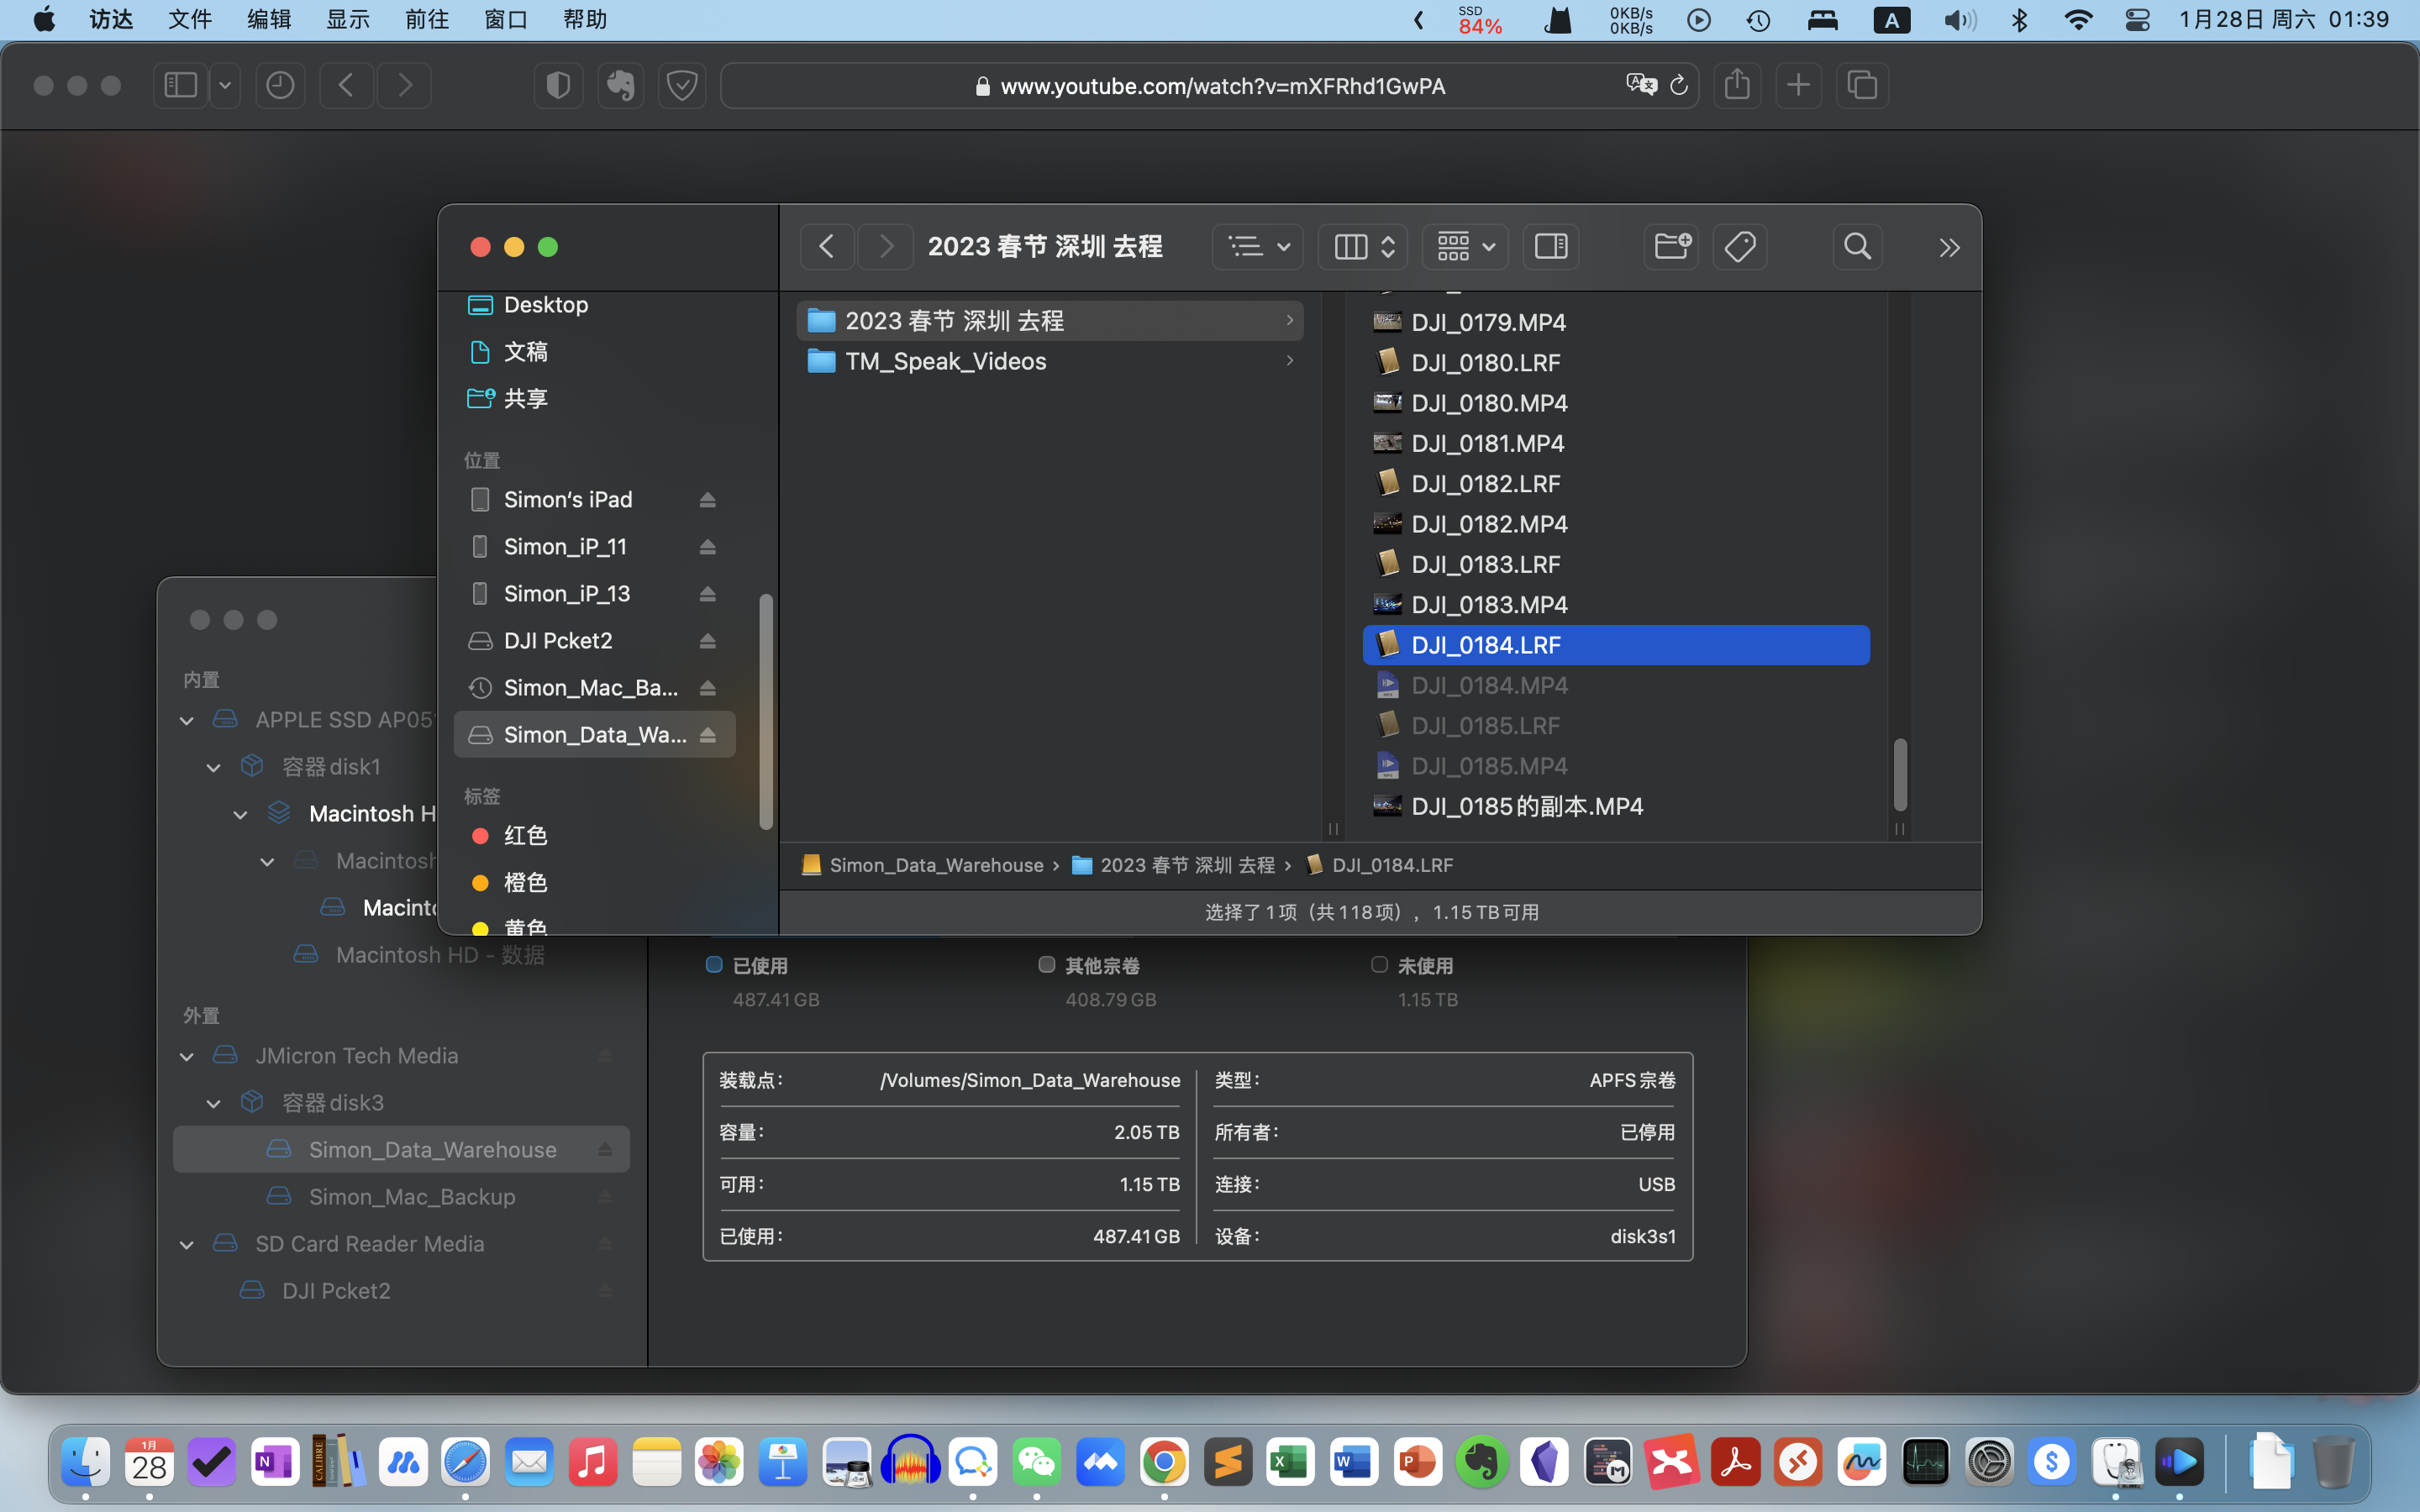Toggle the preview pane icon

pos(1551,246)
